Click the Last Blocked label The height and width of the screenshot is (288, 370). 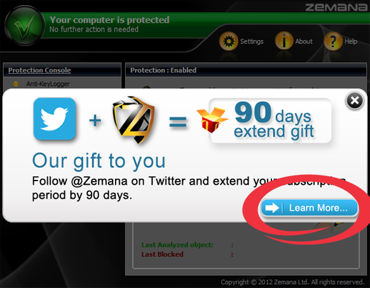162,254
